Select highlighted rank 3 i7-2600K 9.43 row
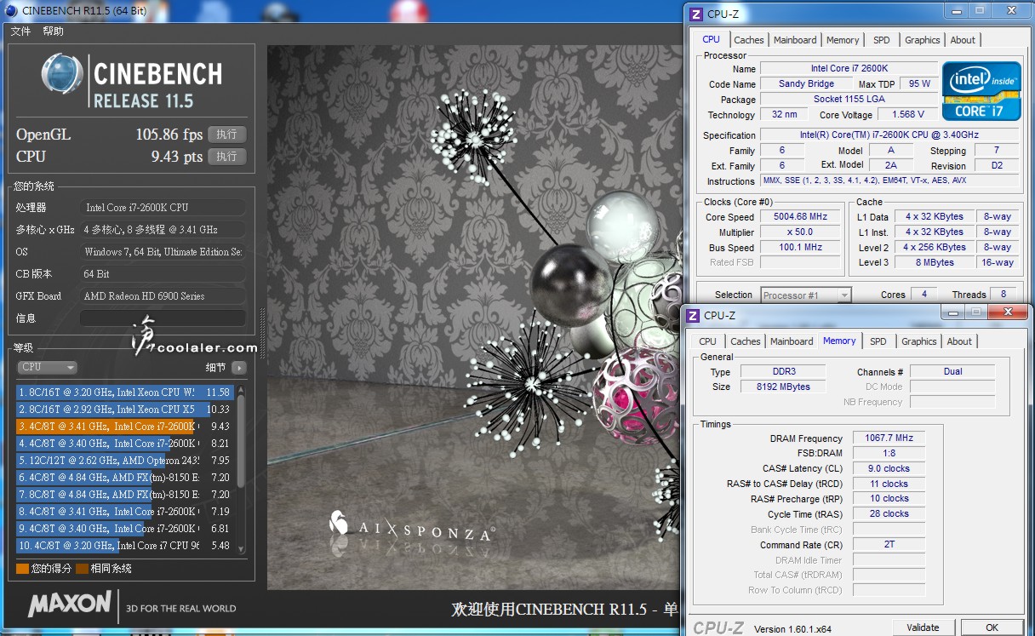Screen dimensions: 1035x636 point(124,427)
